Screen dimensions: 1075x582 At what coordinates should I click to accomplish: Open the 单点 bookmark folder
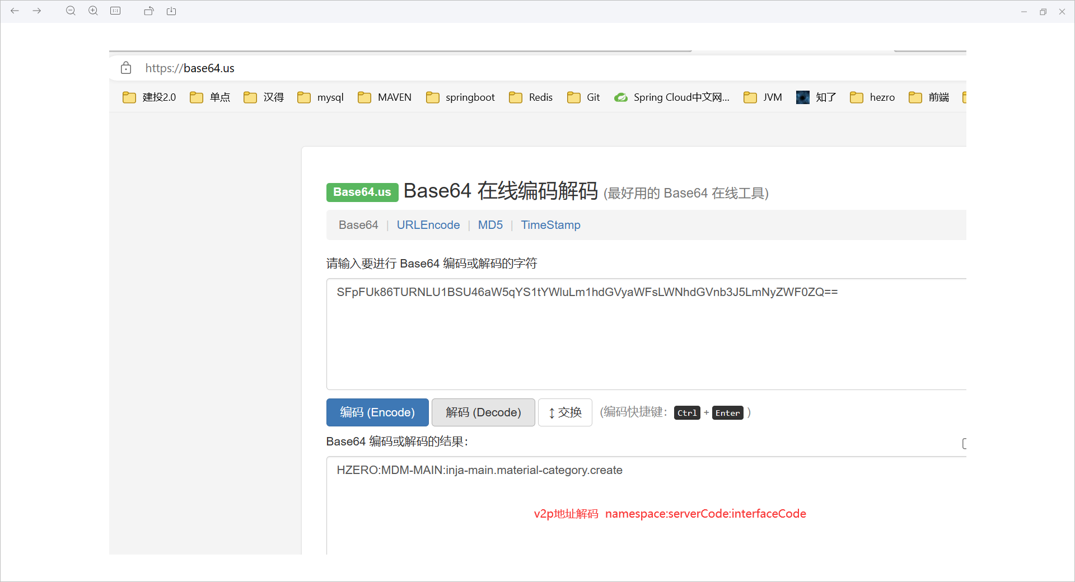pyautogui.click(x=210, y=97)
